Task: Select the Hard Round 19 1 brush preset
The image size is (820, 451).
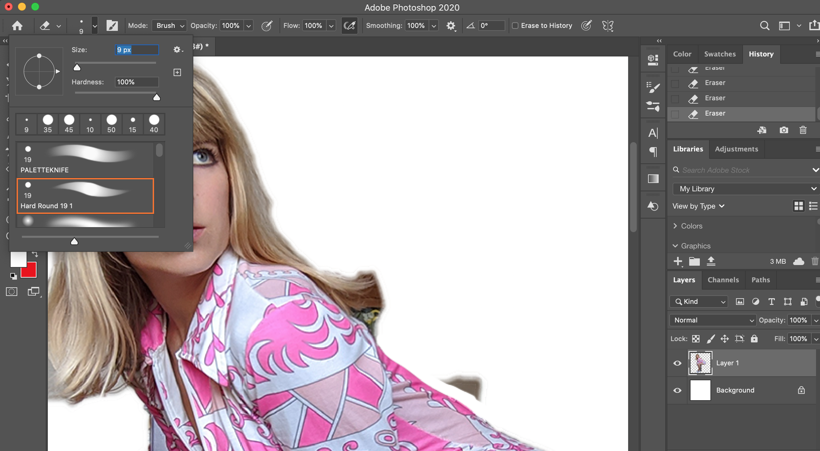Action: 85,196
